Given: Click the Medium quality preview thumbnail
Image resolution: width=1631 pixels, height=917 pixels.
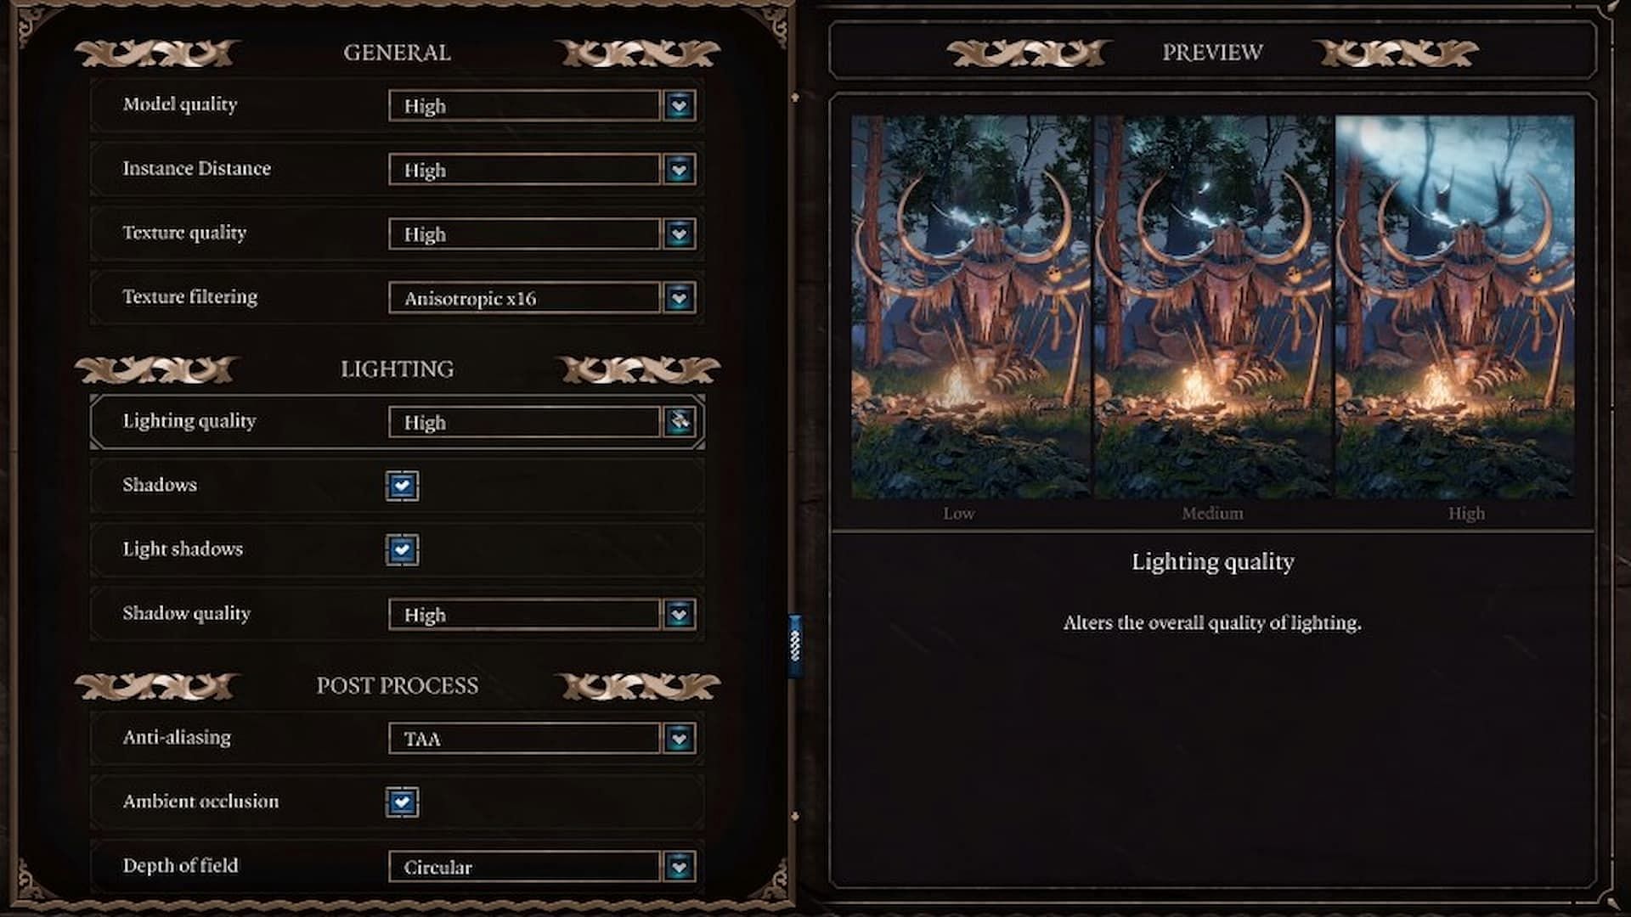Looking at the screenshot, I should [1213, 308].
